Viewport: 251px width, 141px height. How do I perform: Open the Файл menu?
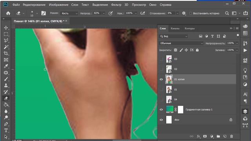point(16,5)
